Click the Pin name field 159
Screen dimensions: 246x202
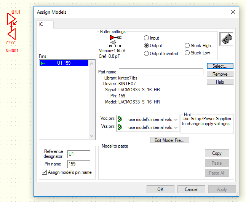79,164
